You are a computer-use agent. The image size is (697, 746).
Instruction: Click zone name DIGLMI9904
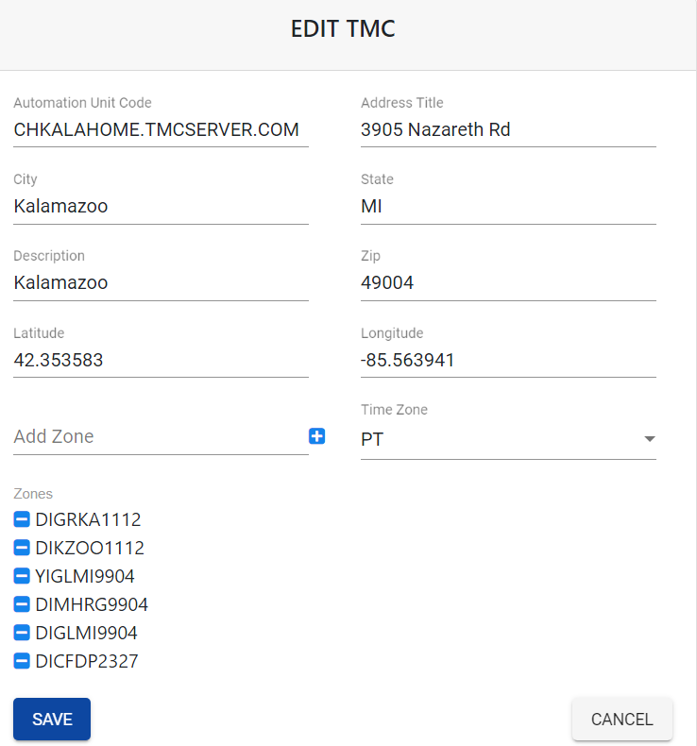click(x=86, y=633)
